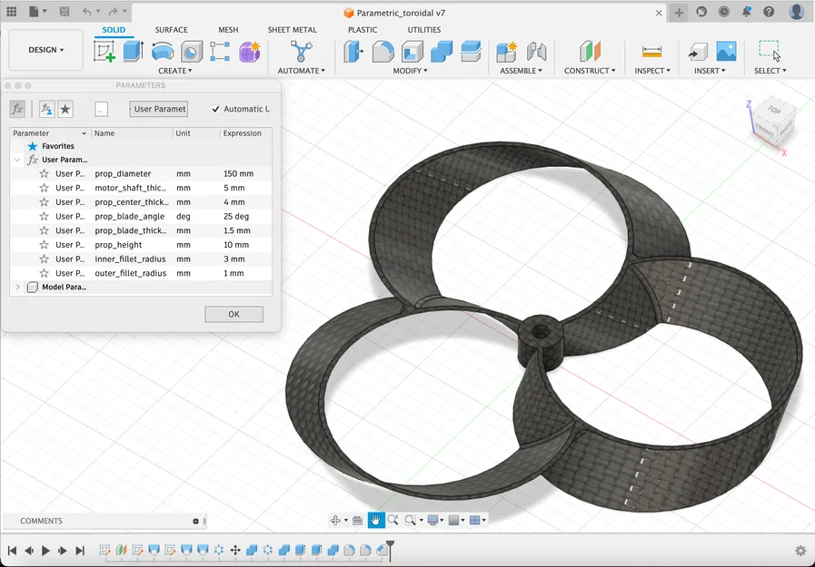Screen dimensions: 815x567
Task: Expand the Model Parameters group
Action: pyautogui.click(x=17, y=287)
